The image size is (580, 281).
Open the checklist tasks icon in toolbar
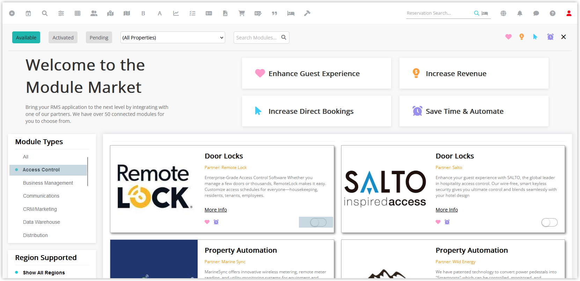(192, 13)
